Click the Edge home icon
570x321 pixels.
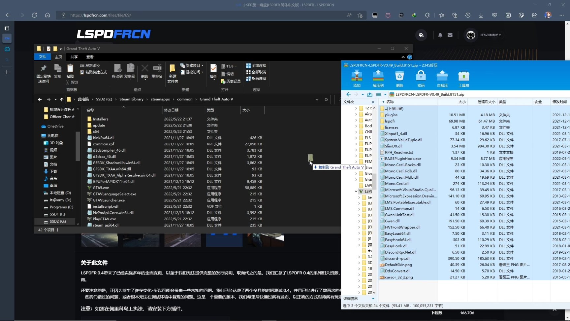click(47, 15)
